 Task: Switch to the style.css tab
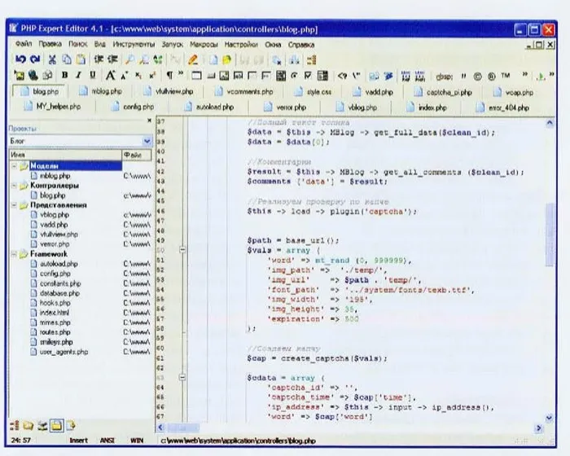[x=313, y=92]
